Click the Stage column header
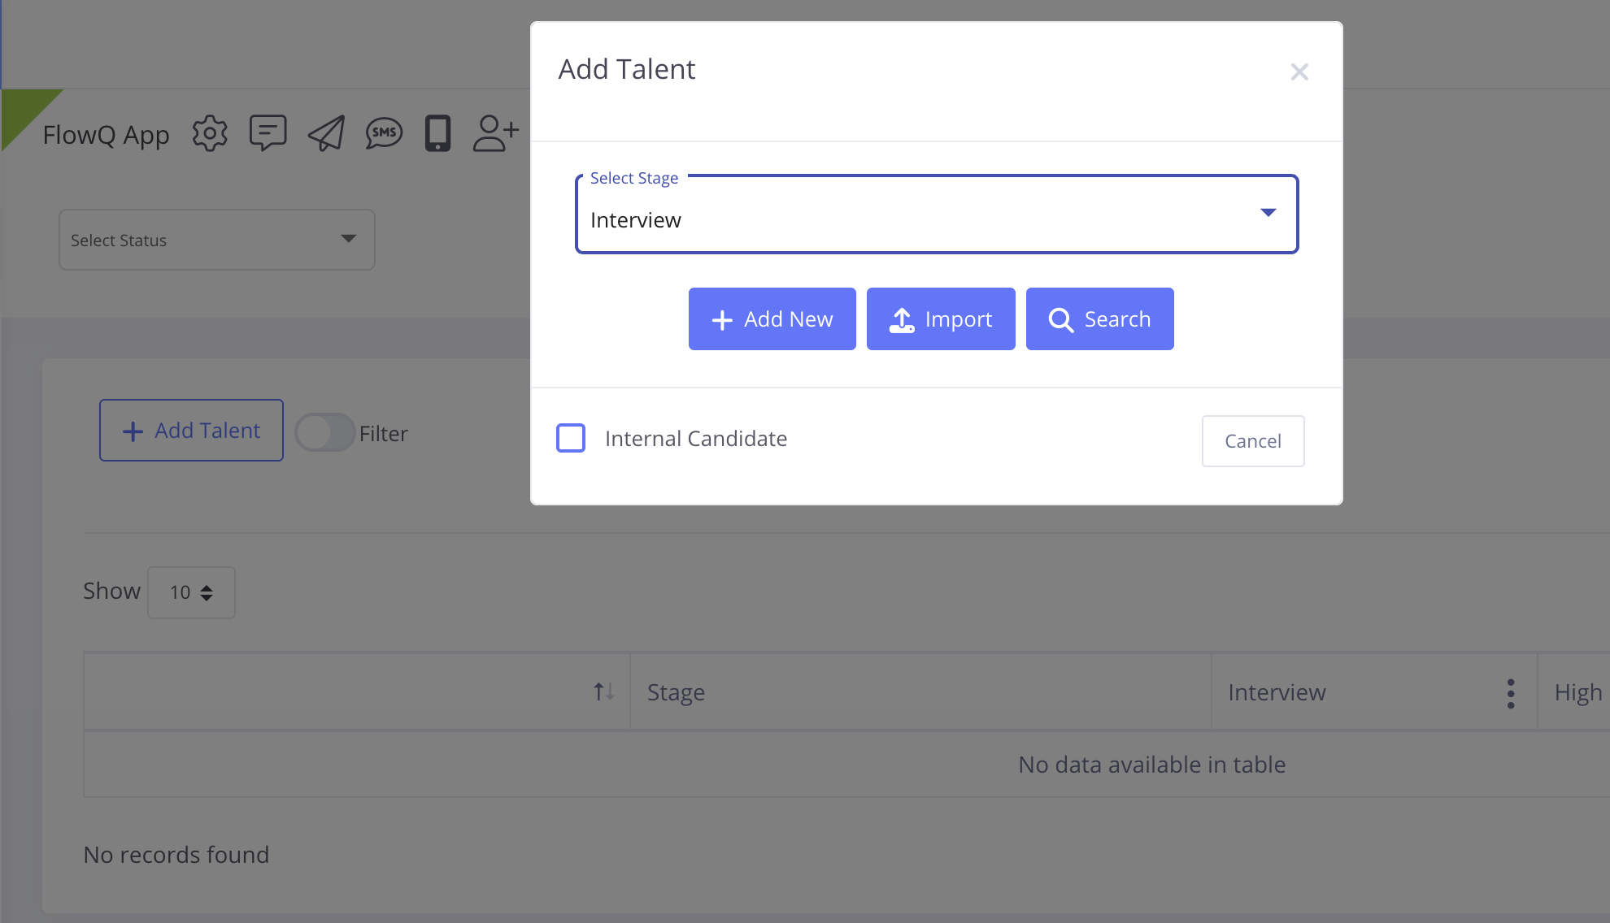This screenshot has width=1610, height=923. coord(677,693)
